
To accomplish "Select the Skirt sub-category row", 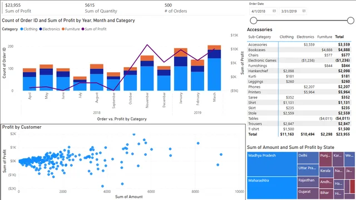I will pos(299,108).
